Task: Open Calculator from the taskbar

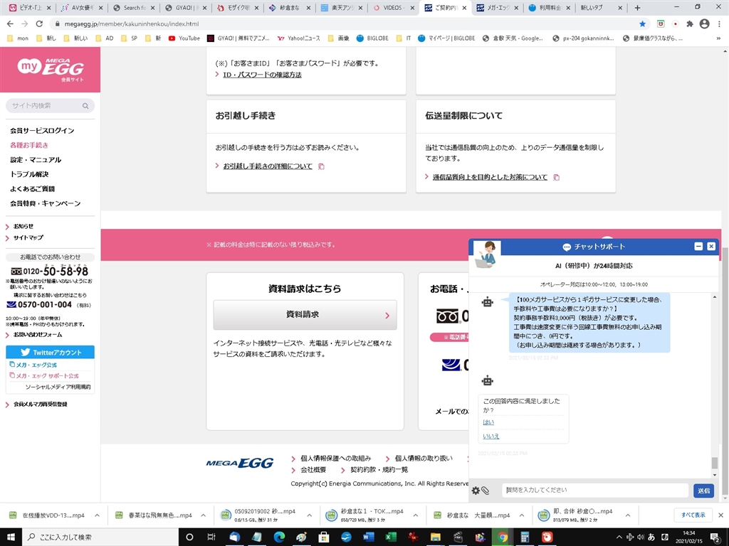Action: pyautogui.click(x=525, y=537)
